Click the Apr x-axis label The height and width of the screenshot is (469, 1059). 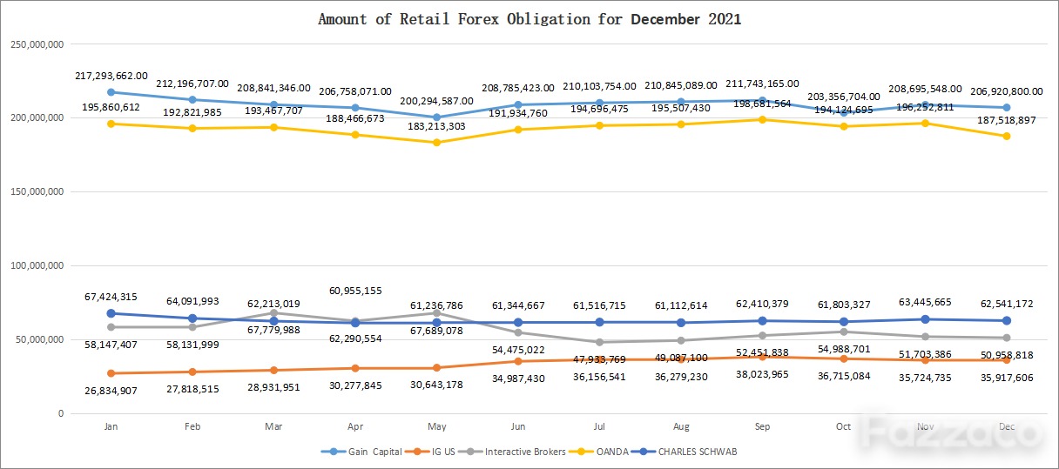point(356,426)
